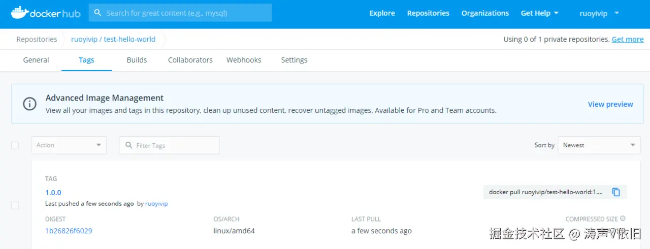This screenshot has height=249, width=650.
Task: Focus the Filter Tags input field
Action: click(x=169, y=145)
